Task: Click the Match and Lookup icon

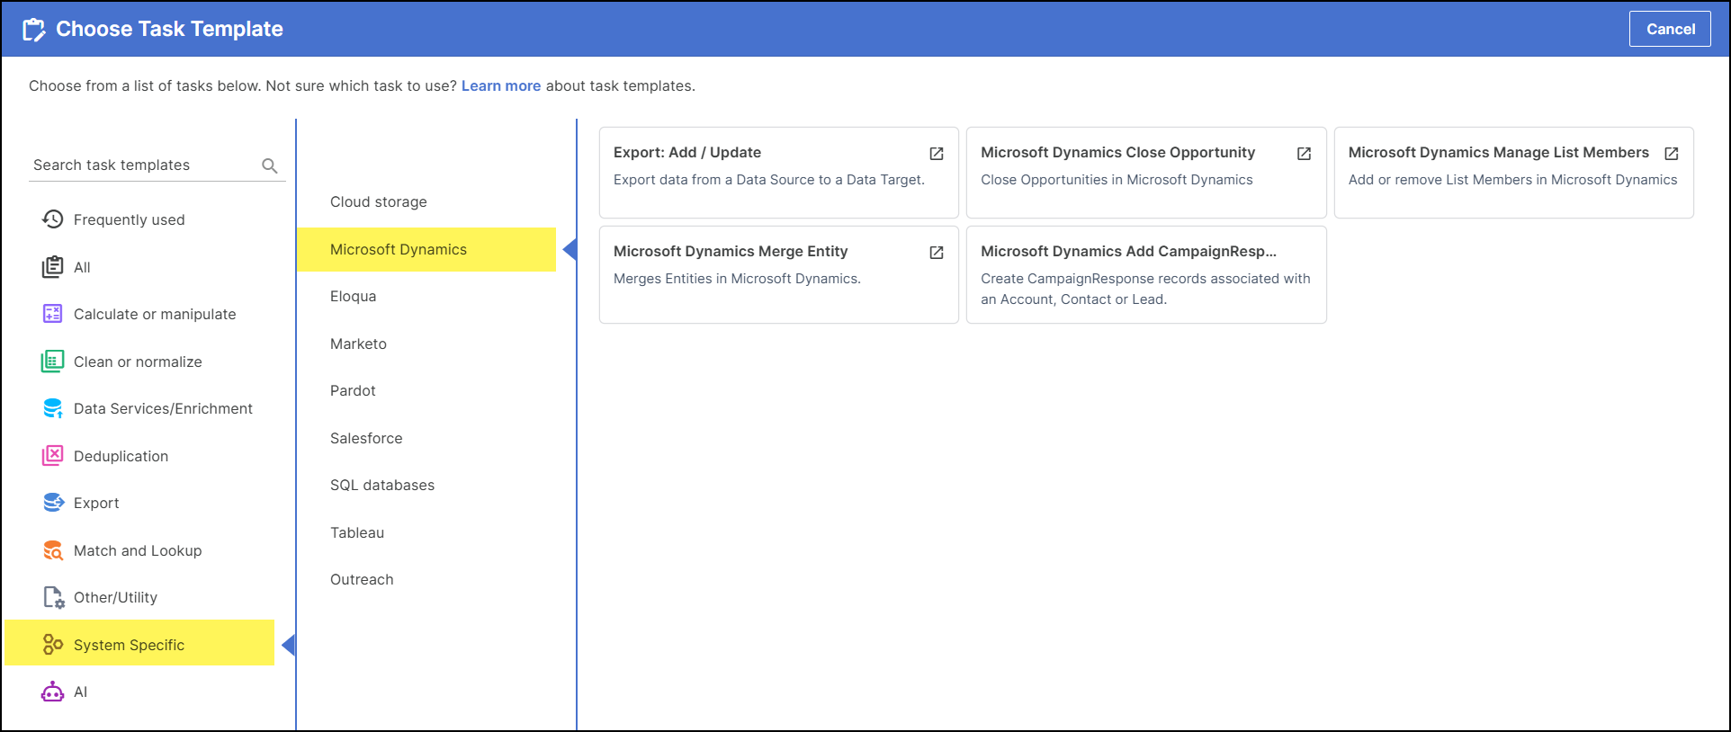Action: 53,550
